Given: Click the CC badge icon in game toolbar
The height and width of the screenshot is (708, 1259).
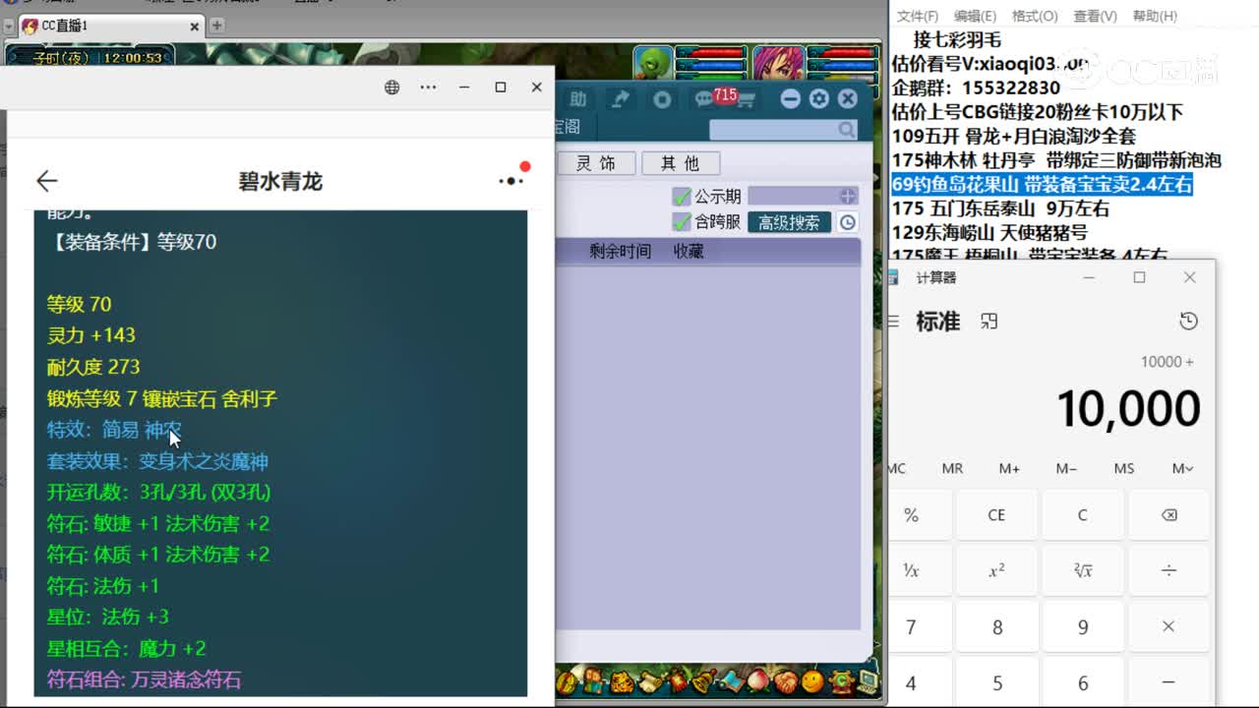Looking at the screenshot, I should click(x=841, y=683).
